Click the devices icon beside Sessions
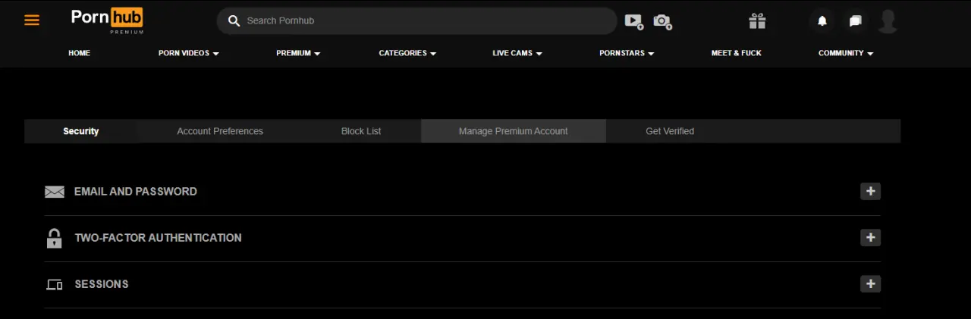971x319 pixels. point(55,285)
